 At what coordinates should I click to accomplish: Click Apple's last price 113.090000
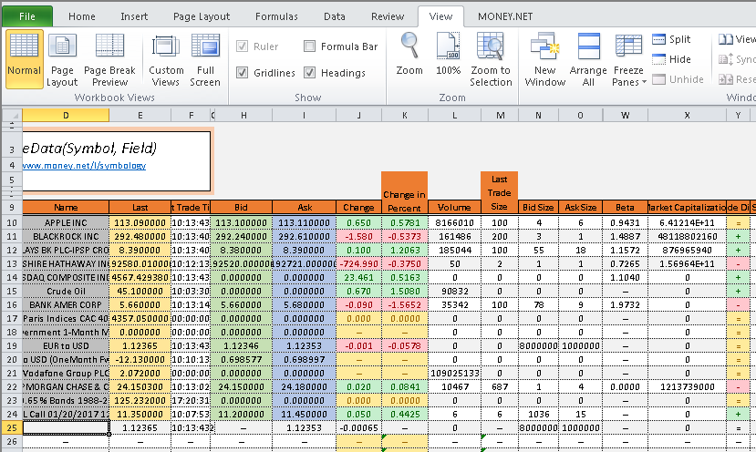click(x=140, y=222)
